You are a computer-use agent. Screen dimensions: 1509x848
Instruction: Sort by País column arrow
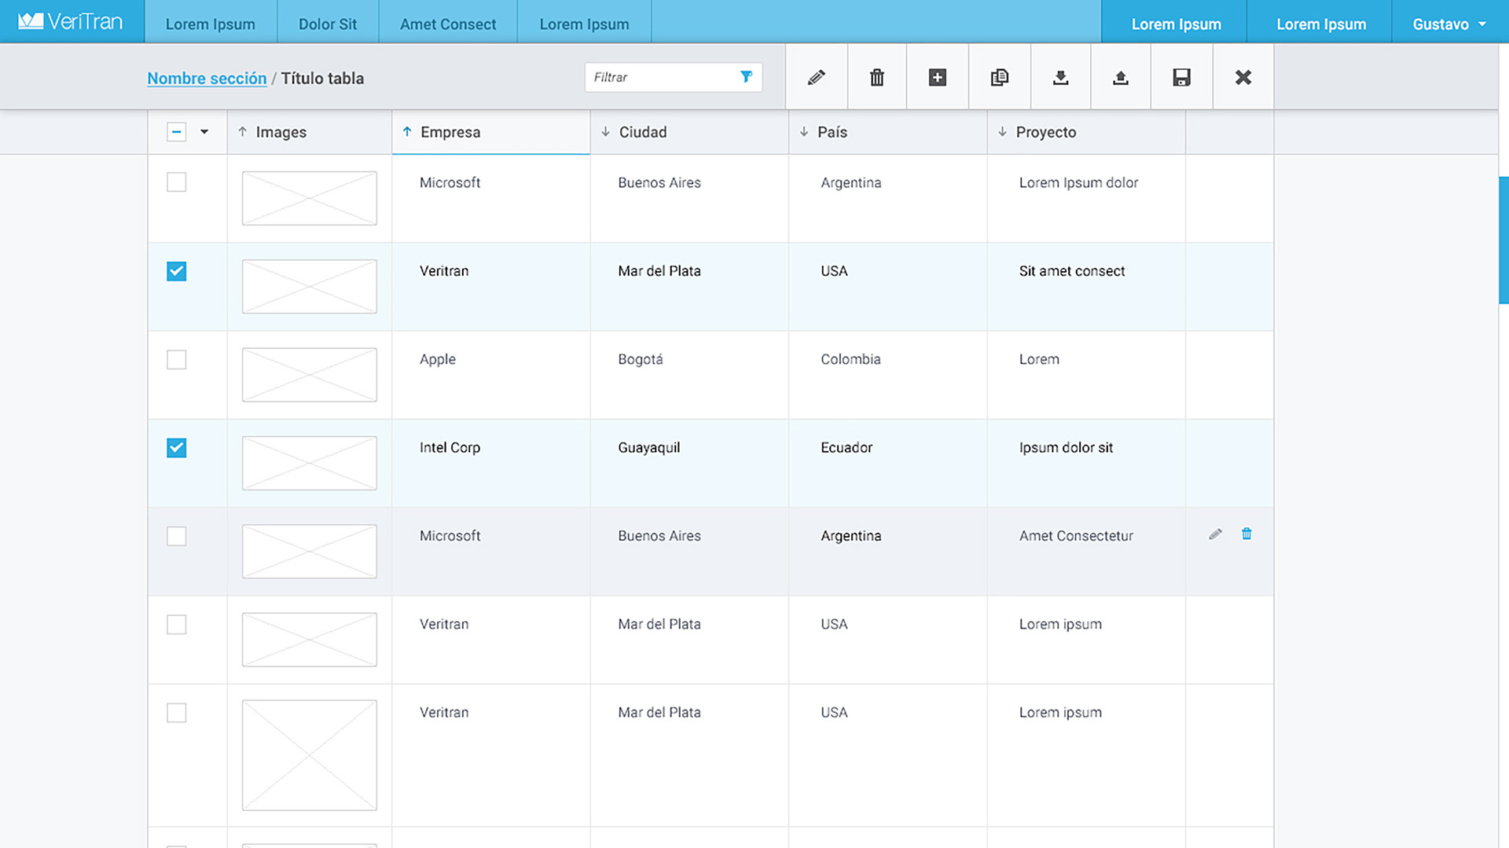point(803,132)
